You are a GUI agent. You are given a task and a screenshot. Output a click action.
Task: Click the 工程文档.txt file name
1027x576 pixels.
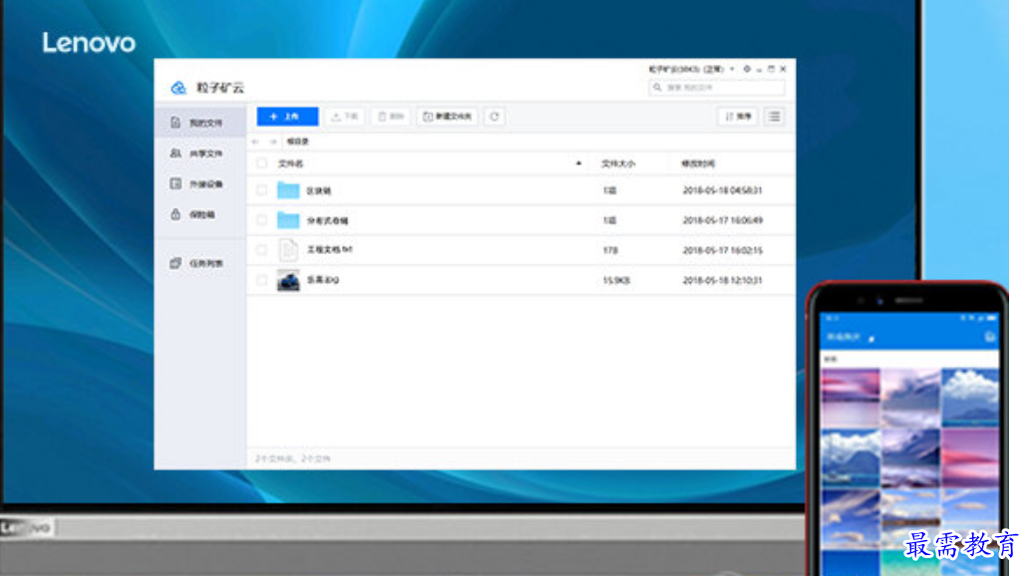329,250
